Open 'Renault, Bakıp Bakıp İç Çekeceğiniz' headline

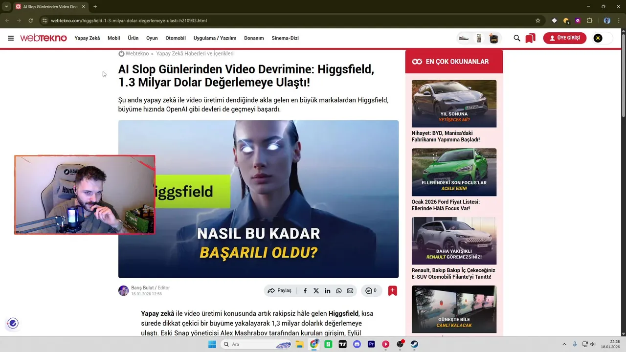[x=453, y=274]
